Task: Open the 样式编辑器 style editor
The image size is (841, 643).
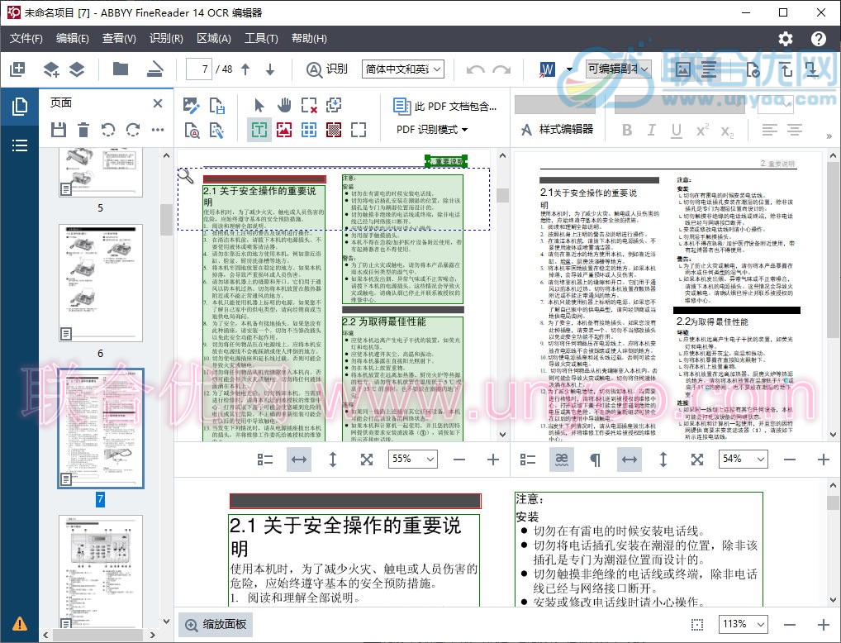Action: pyautogui.click(x=556, y=130)
